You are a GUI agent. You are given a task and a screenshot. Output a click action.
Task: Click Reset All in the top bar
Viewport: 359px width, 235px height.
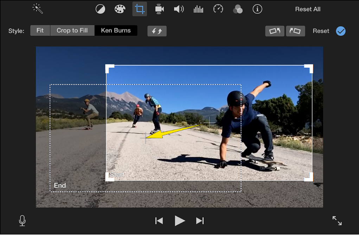pos(307,9)
